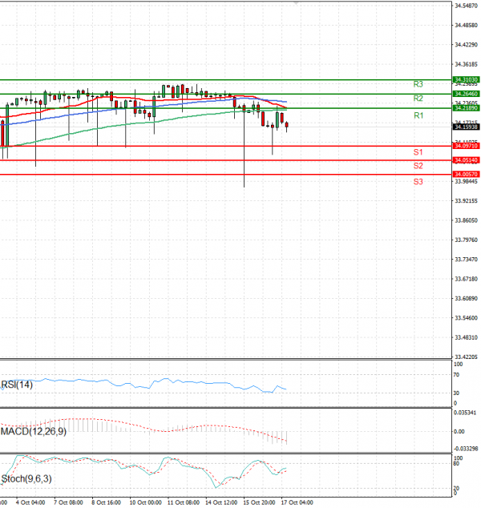The height and width of the screenshot is (508, 481).
Task: Click the 34.36185 price axis value
Action: coord(466,64)
